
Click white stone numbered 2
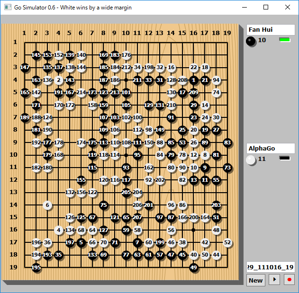tap(59, 80)
